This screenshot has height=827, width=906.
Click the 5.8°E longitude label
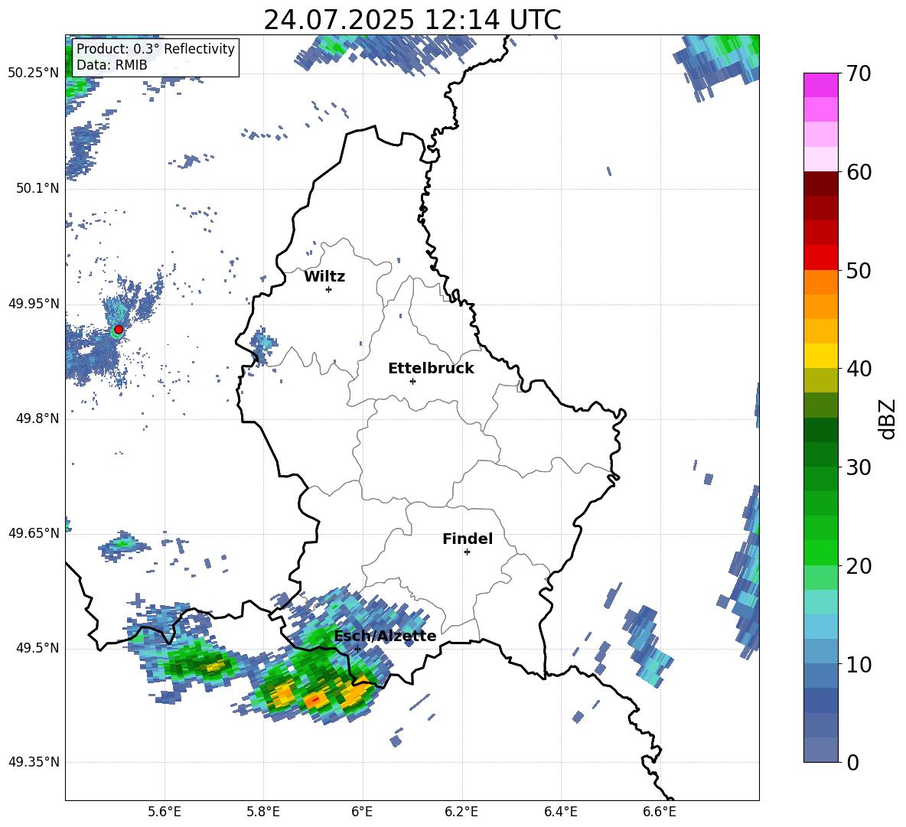coord(263,812)
